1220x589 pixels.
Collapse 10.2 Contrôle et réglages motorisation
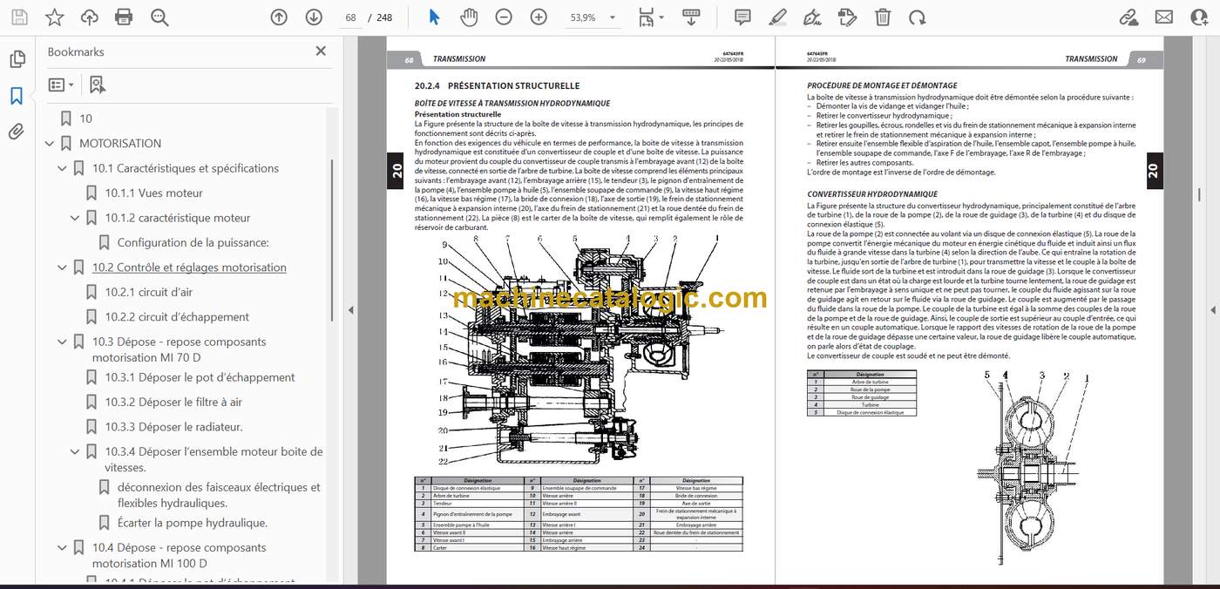tap(62, 267)
